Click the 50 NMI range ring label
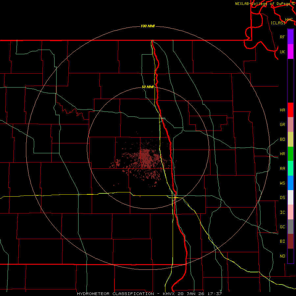The width and height of the screenshot is (296, 296). (148, 87)
